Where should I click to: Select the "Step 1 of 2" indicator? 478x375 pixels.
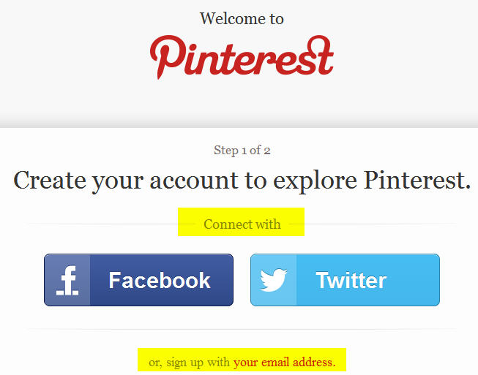tap(242, 151)
